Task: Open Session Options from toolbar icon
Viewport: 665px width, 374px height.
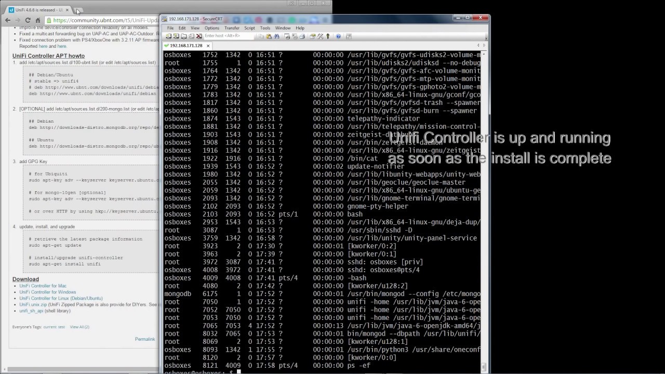Action: pos(313,36)
